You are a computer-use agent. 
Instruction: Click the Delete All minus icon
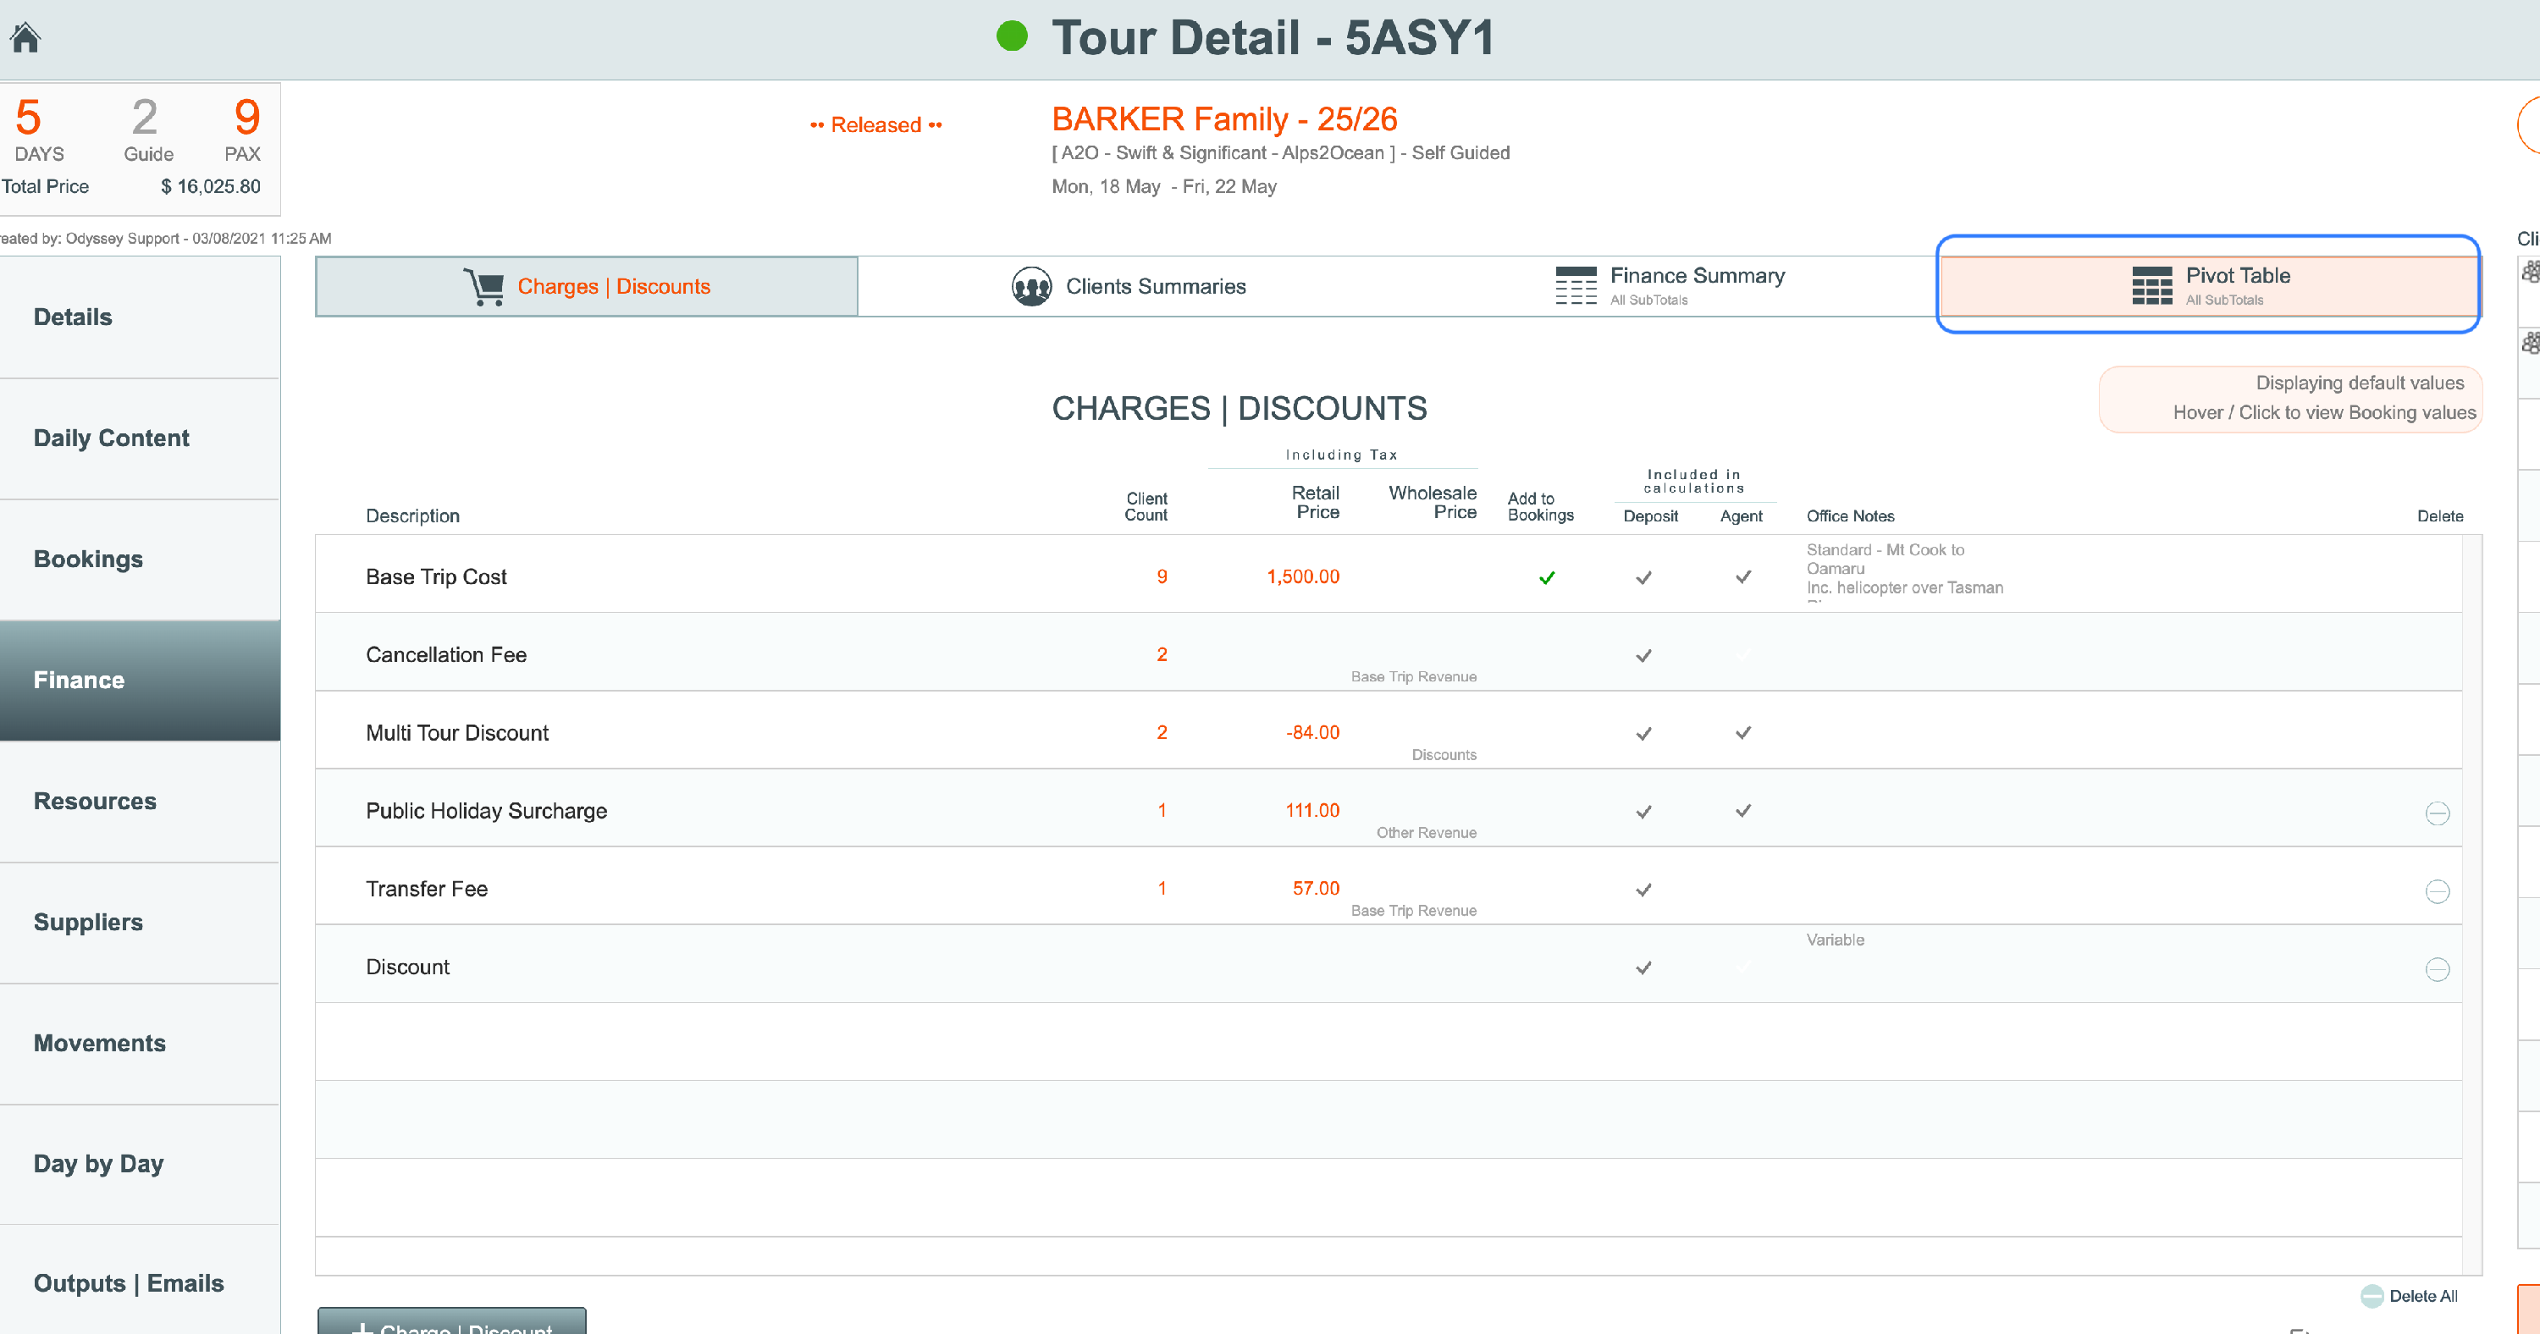click(2372, 1296)
